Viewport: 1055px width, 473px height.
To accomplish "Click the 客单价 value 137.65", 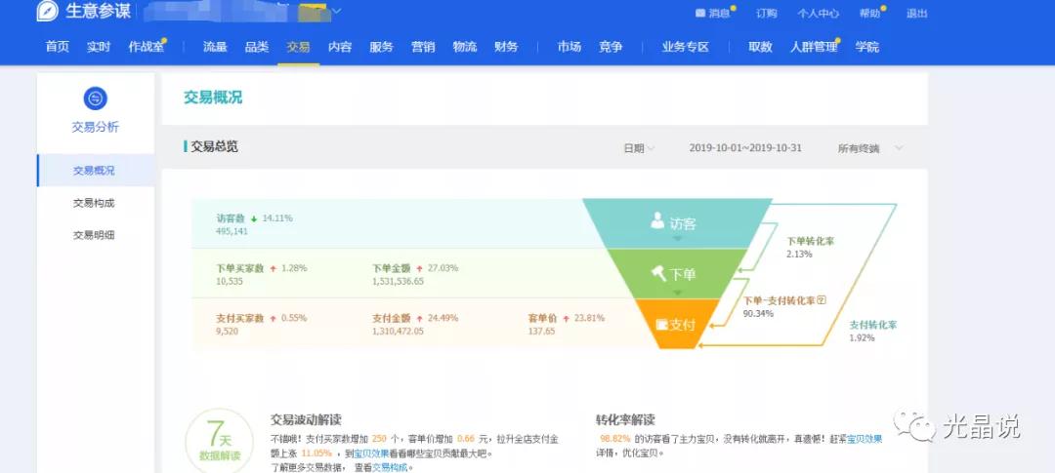I will click(541, 331).
